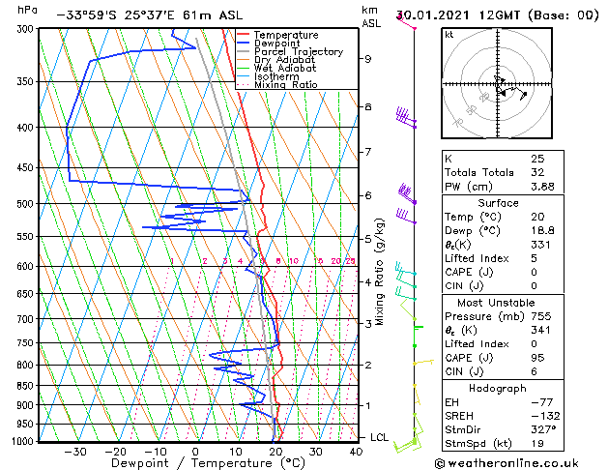Click the date text '30.01.2021 12GMT (Base: 00)'
The height and width of the screenshot is (470, 608).
(498, 15)
